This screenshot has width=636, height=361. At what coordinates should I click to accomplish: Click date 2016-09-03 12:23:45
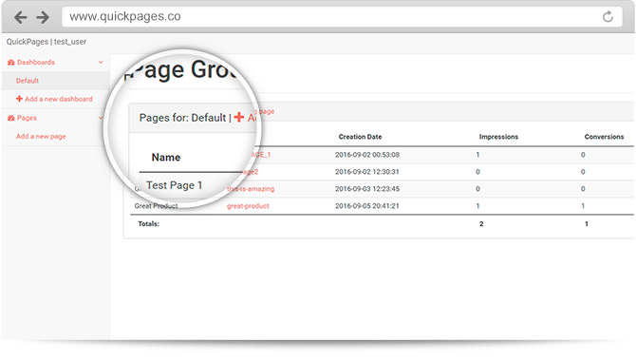pyautogui.click(x=367, y=189)
